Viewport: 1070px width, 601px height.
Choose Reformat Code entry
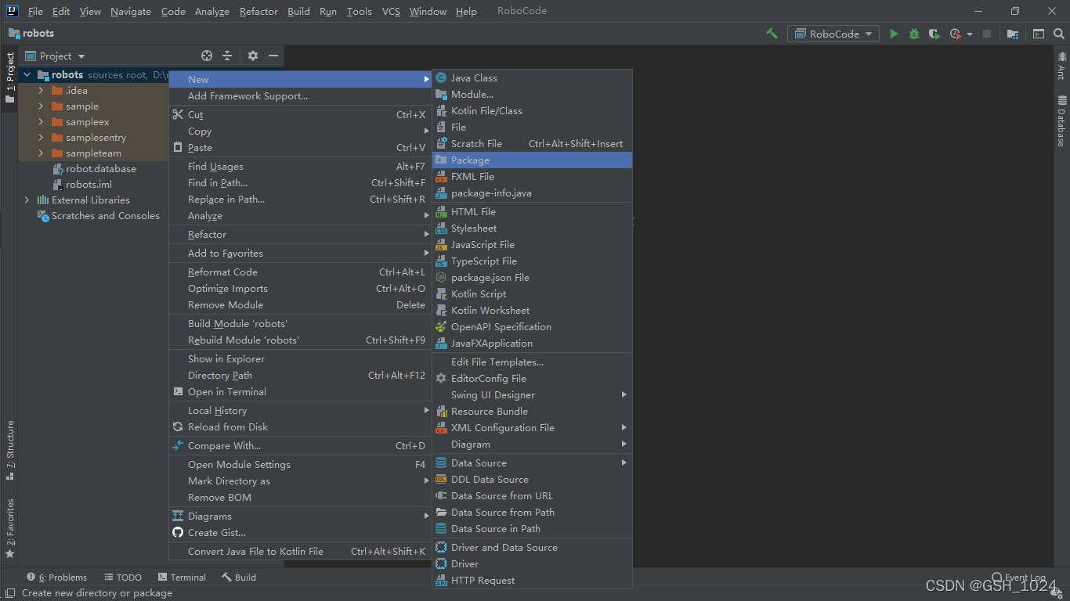(x=300, y=272)
